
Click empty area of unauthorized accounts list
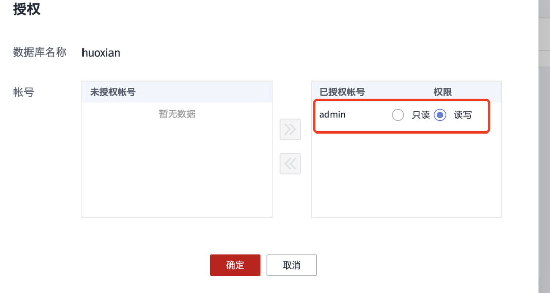(177, 168)
